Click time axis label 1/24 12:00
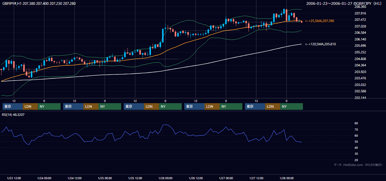Image resolution: width=386 pixels, height=181 pixels. [74, 178]
